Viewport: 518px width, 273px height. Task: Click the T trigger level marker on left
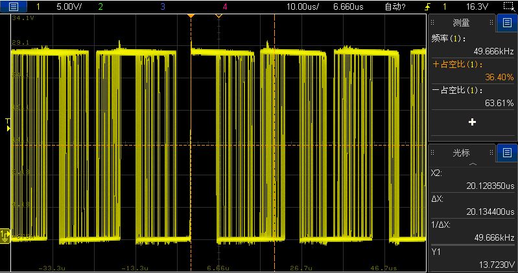[x=8, y=126]
